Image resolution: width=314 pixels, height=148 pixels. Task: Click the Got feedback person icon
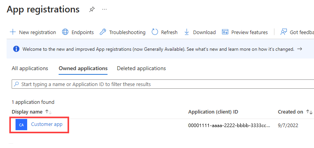pos(284,32)
